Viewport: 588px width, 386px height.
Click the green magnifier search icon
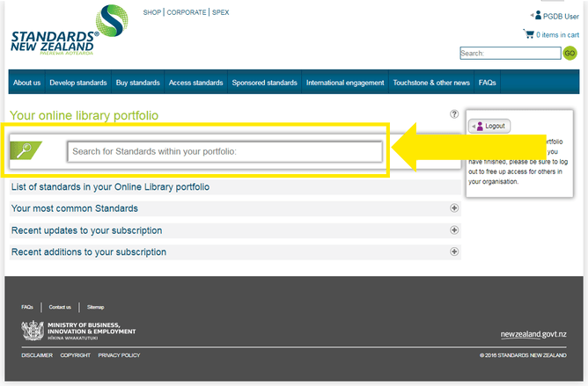(25, 150)
